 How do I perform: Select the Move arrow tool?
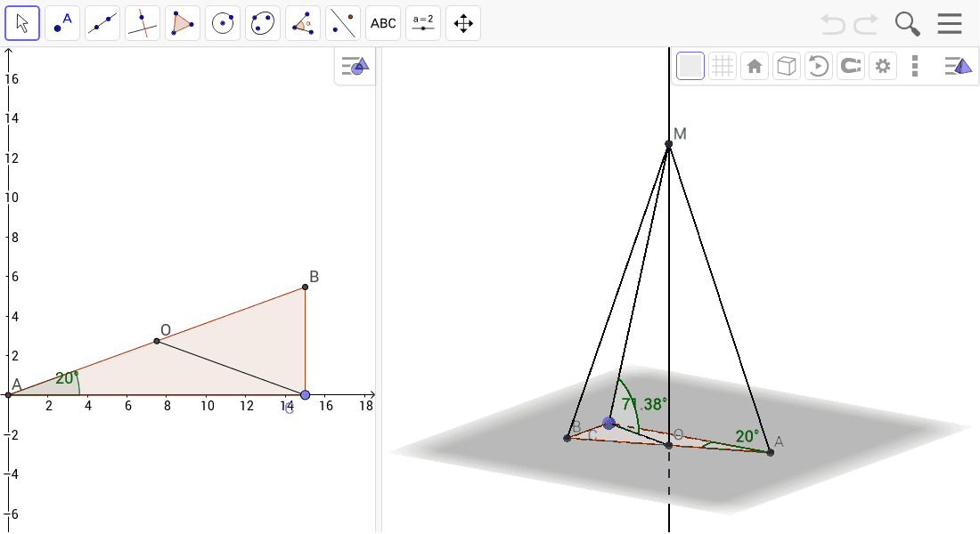tap(22, 24)
